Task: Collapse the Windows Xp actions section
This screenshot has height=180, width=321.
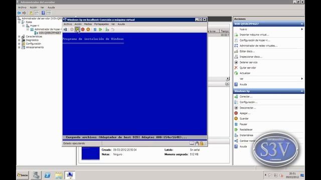Action: (302, 91)
